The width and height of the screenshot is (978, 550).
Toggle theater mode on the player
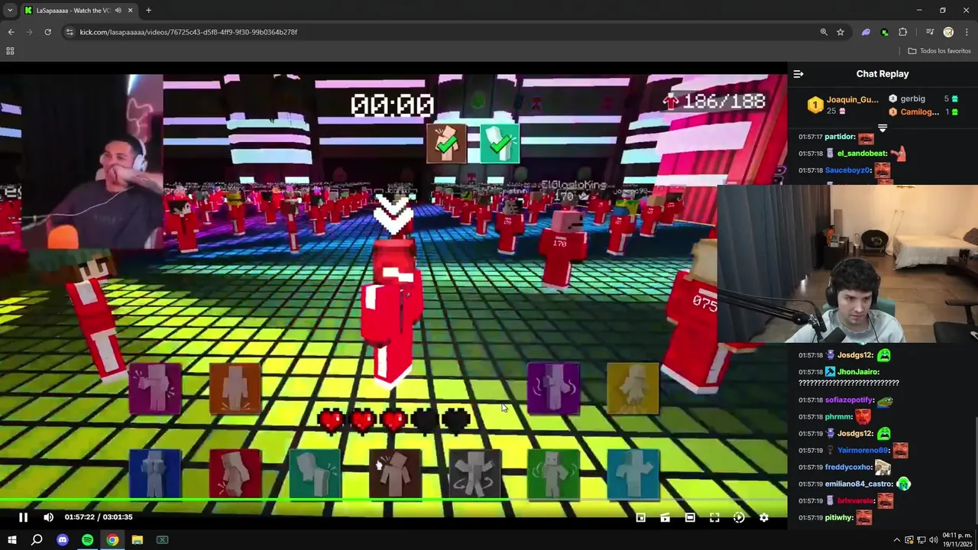[690, 517]
